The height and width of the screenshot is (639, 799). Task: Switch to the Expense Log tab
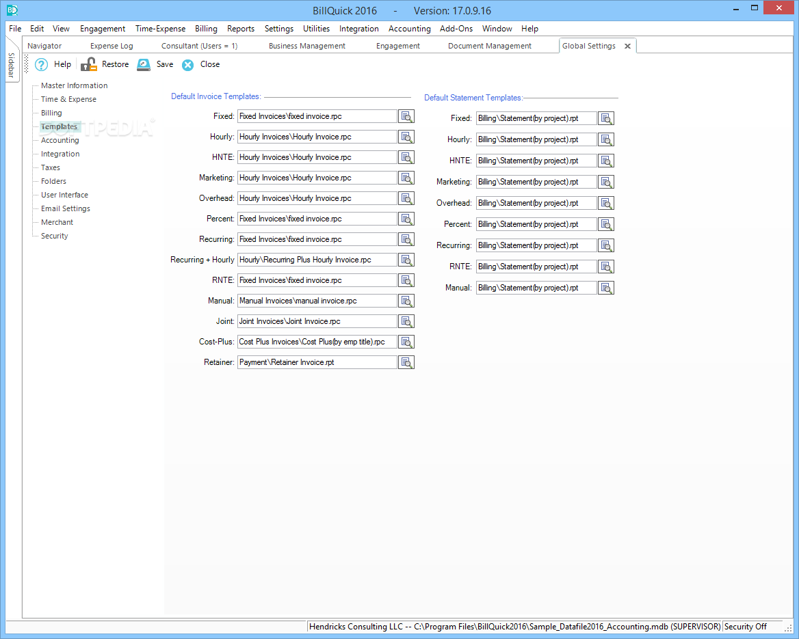[x=112, y=46]
